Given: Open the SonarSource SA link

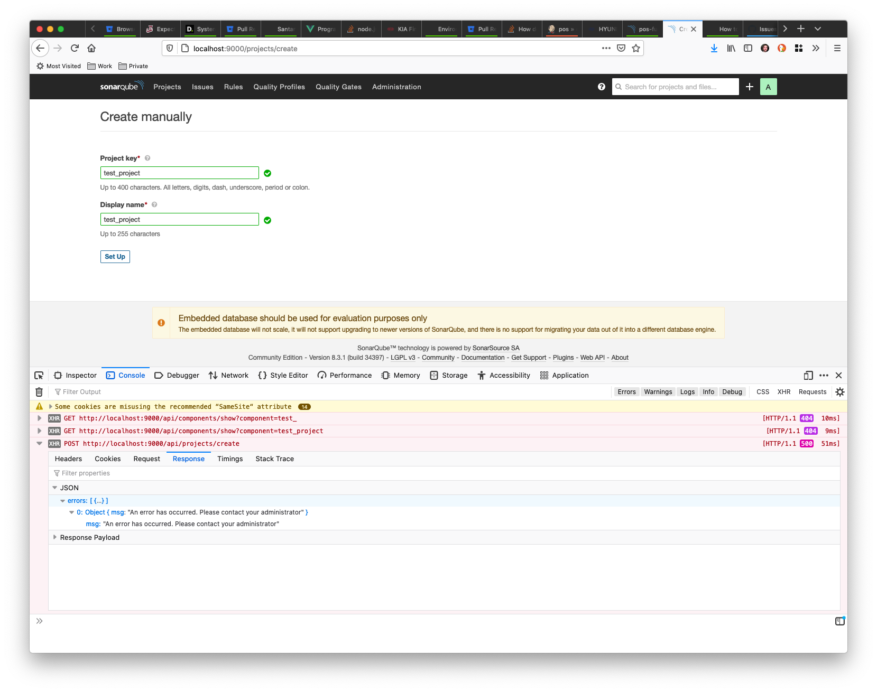Looking at the screenshot, I should coord(496,348).
